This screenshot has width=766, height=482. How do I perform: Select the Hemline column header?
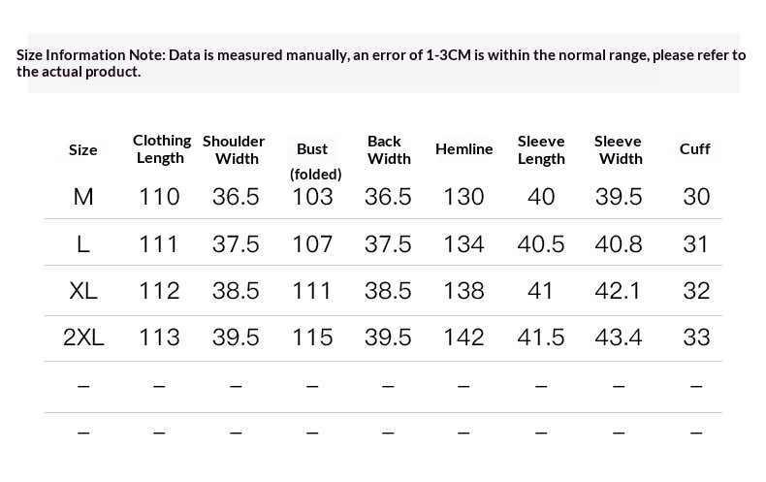click(464, 148)
